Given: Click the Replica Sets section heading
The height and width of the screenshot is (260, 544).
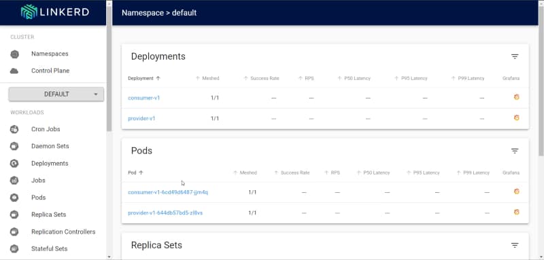Looking at the screenshot, I should tap(156, 246).
